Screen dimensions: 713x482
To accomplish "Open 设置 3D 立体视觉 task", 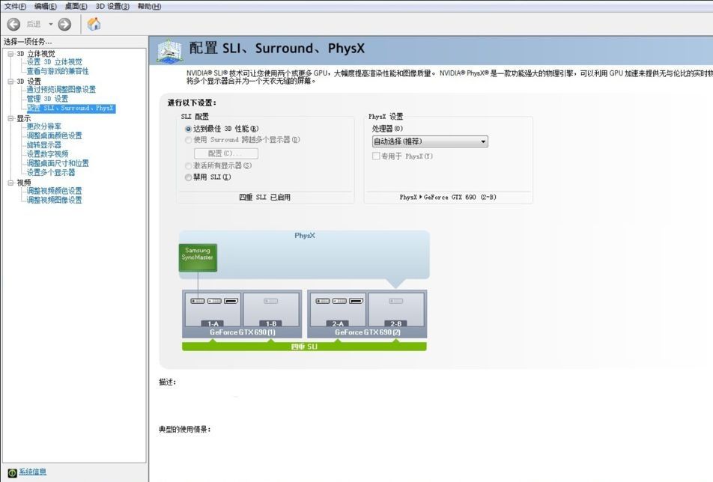I will 54,62.
